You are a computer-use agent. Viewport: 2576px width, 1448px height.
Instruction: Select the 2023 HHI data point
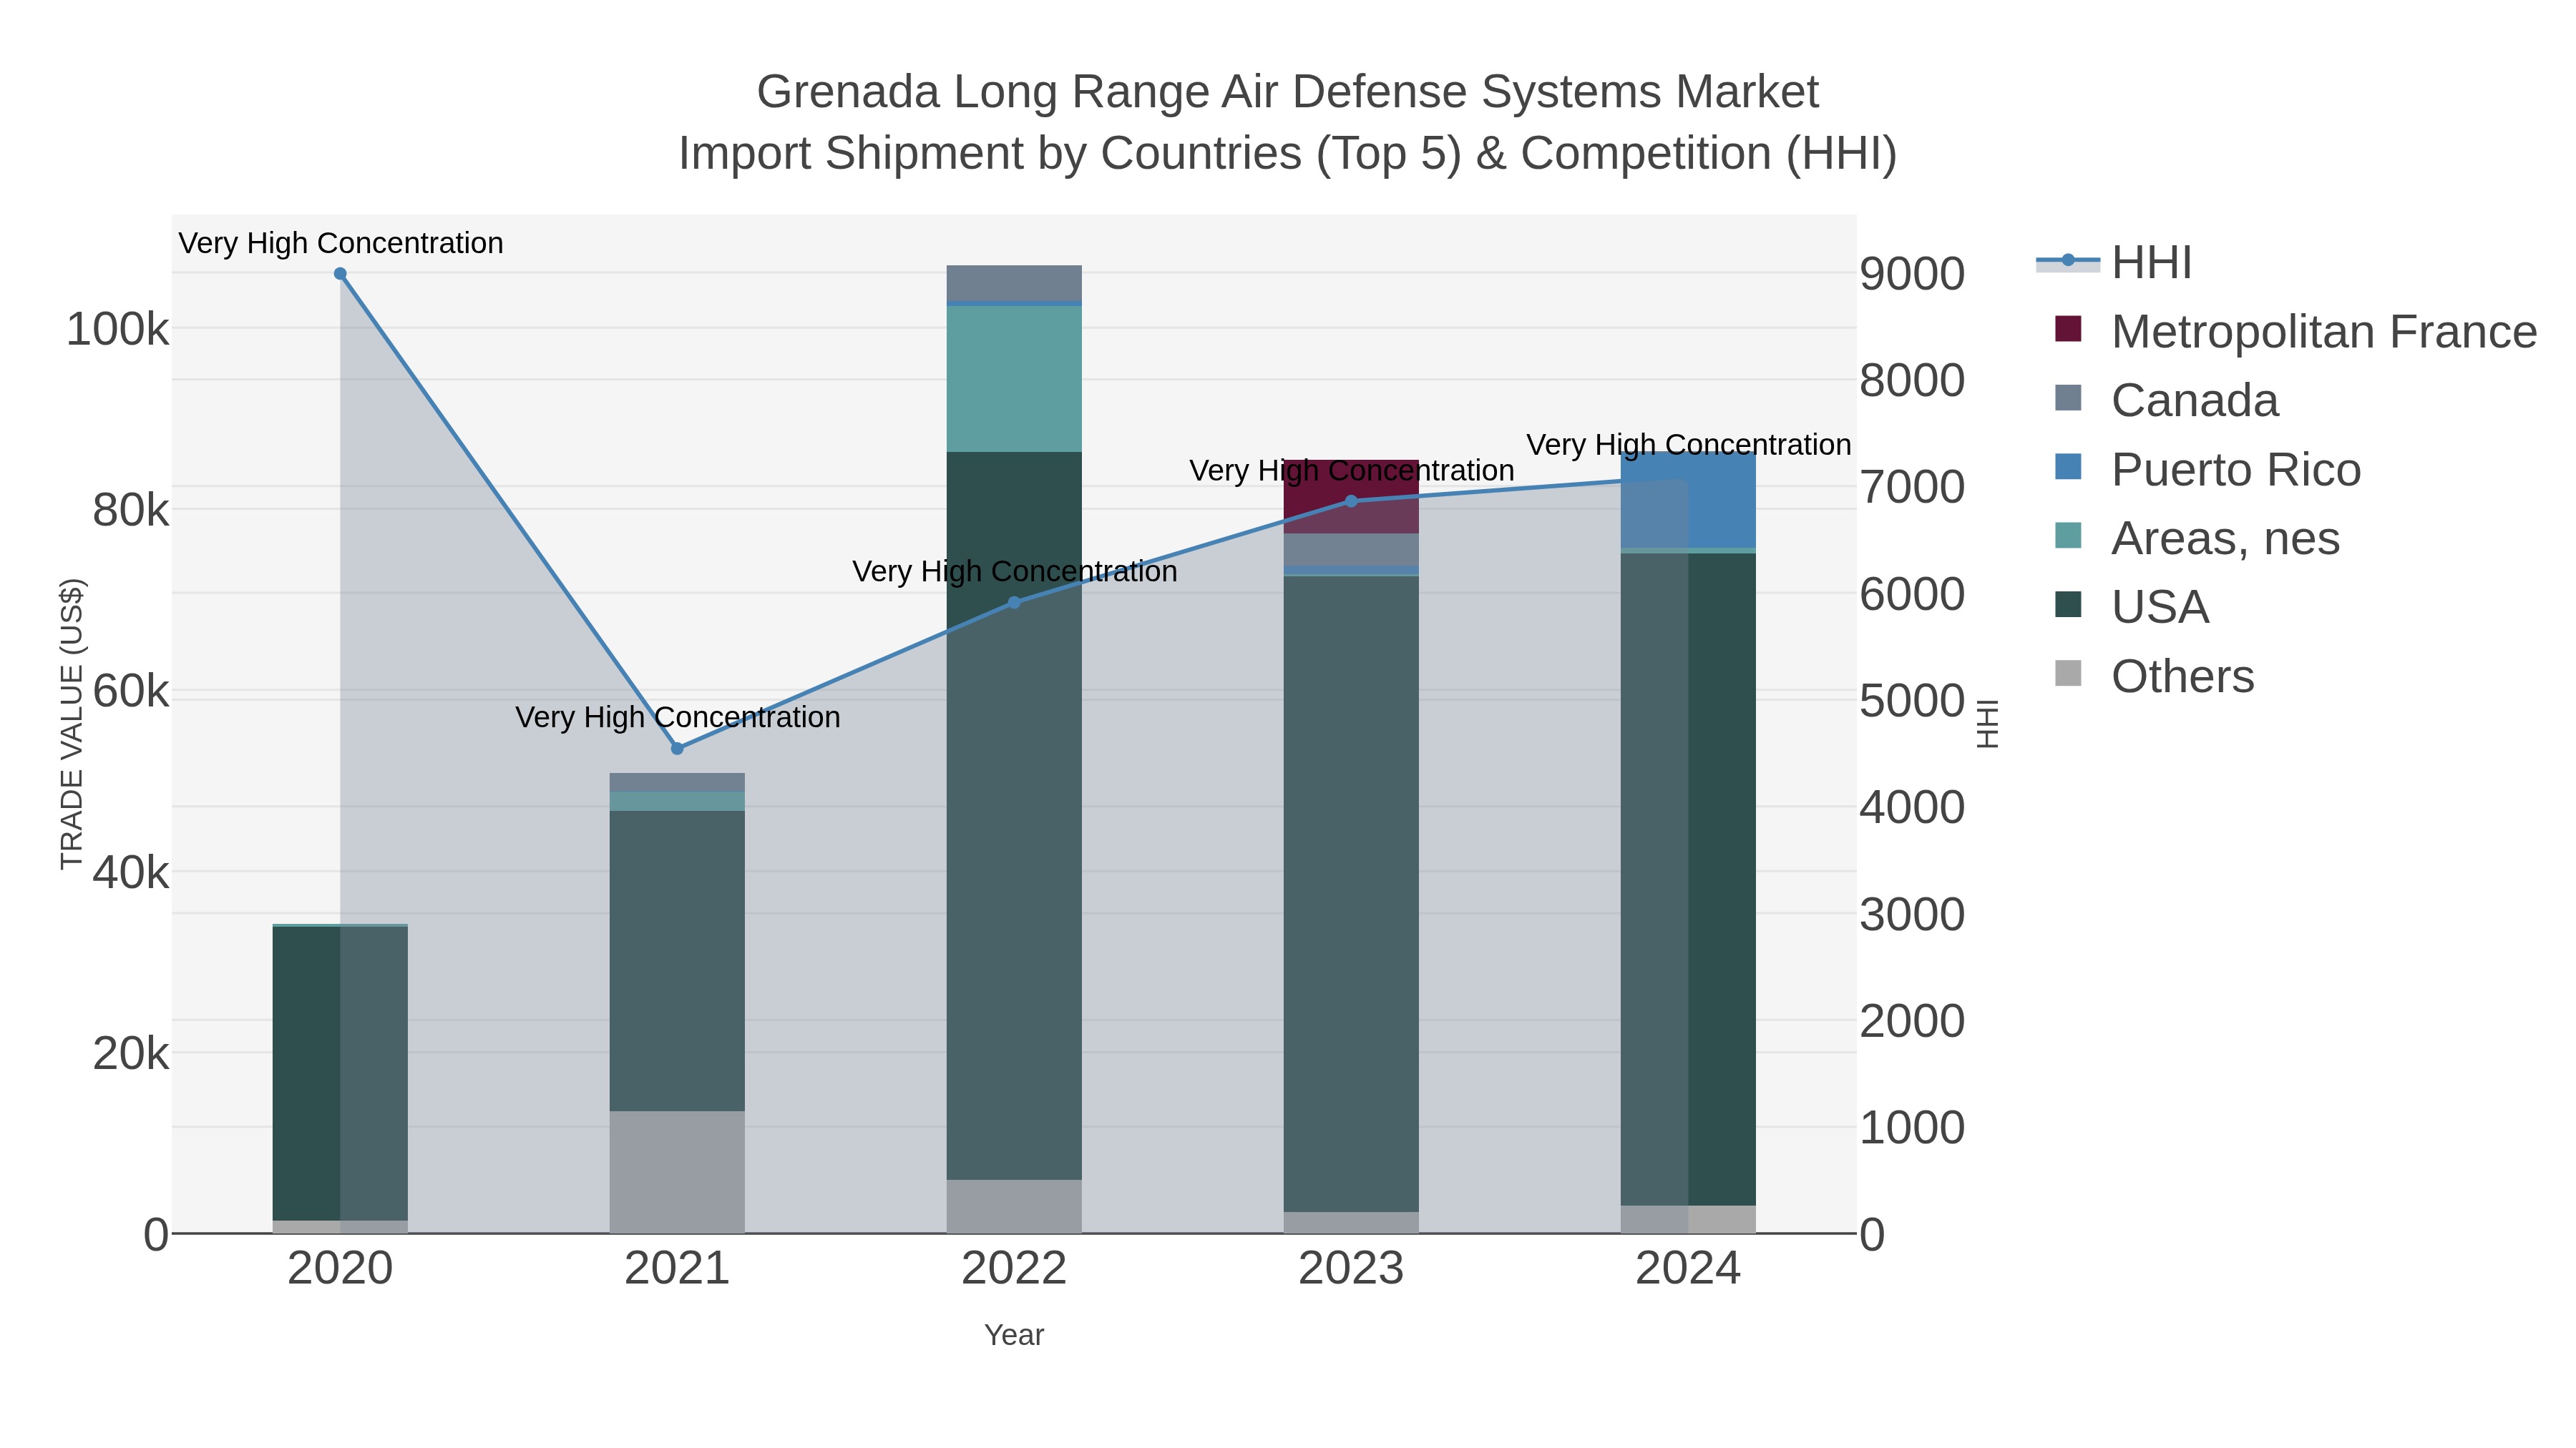click(1351, 501)
